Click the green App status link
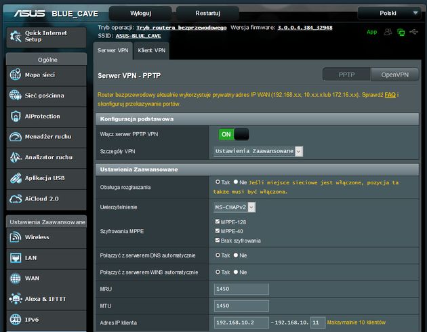427x332 pixels. 371,32
